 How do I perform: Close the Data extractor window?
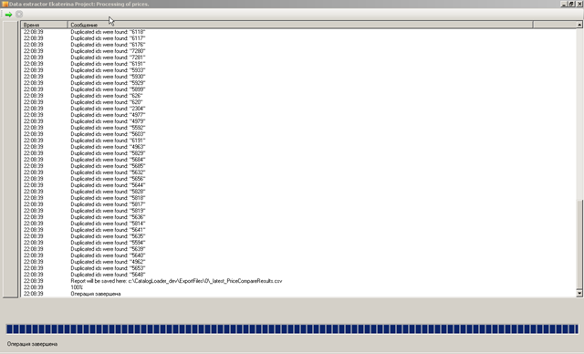pyautogui.click(x=579, y=4)
